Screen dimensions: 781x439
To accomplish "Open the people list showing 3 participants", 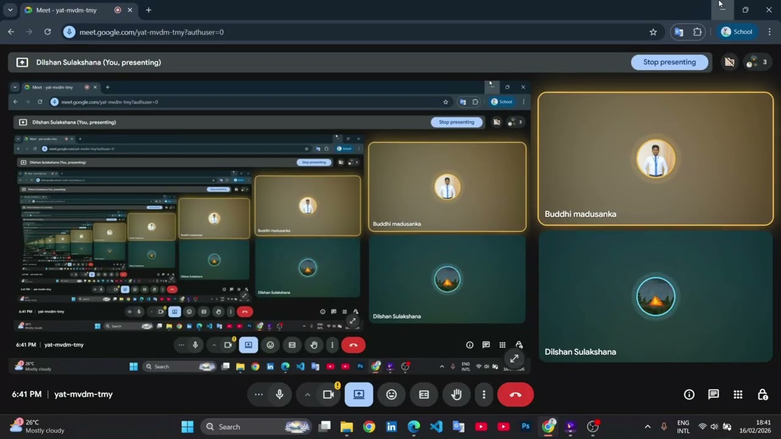I will coord(757,62).
